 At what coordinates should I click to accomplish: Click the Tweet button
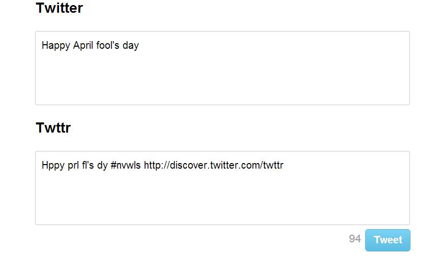coord(388,240)
